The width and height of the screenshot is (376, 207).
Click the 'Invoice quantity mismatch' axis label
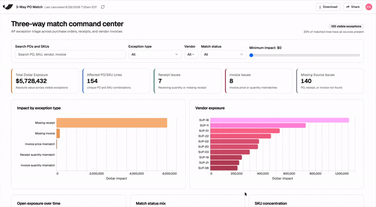pyautogui.click(x=38, y=165)
